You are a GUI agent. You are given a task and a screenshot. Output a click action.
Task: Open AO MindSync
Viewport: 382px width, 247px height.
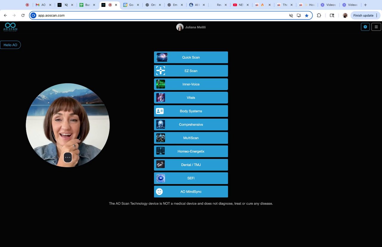[191, 192]
